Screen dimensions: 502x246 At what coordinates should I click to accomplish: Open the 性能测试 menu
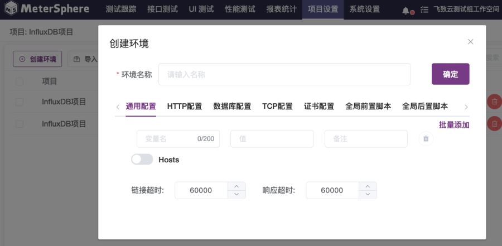click(x=240, y=9)
